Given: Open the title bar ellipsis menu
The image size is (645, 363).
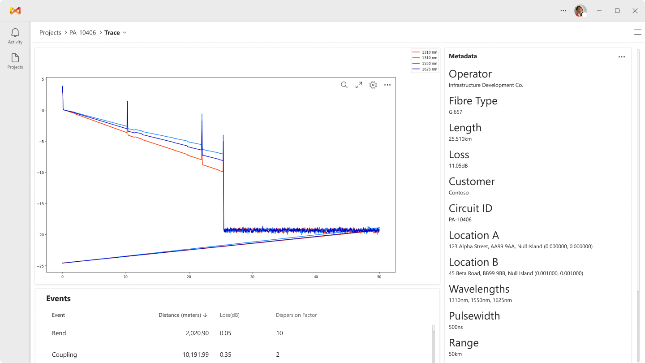Looking at the screenshot, I should click(563, 10).
